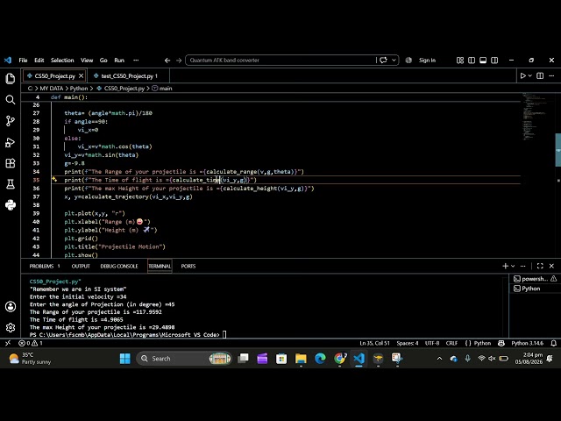This screenshot has width=561, height=421.
Task: Toggle Secondary Side Bar visibility
Action: point(494,61)
